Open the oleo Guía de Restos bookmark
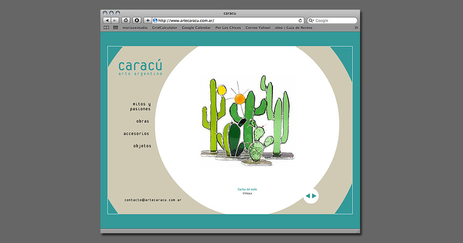 (x=293, y=28)
